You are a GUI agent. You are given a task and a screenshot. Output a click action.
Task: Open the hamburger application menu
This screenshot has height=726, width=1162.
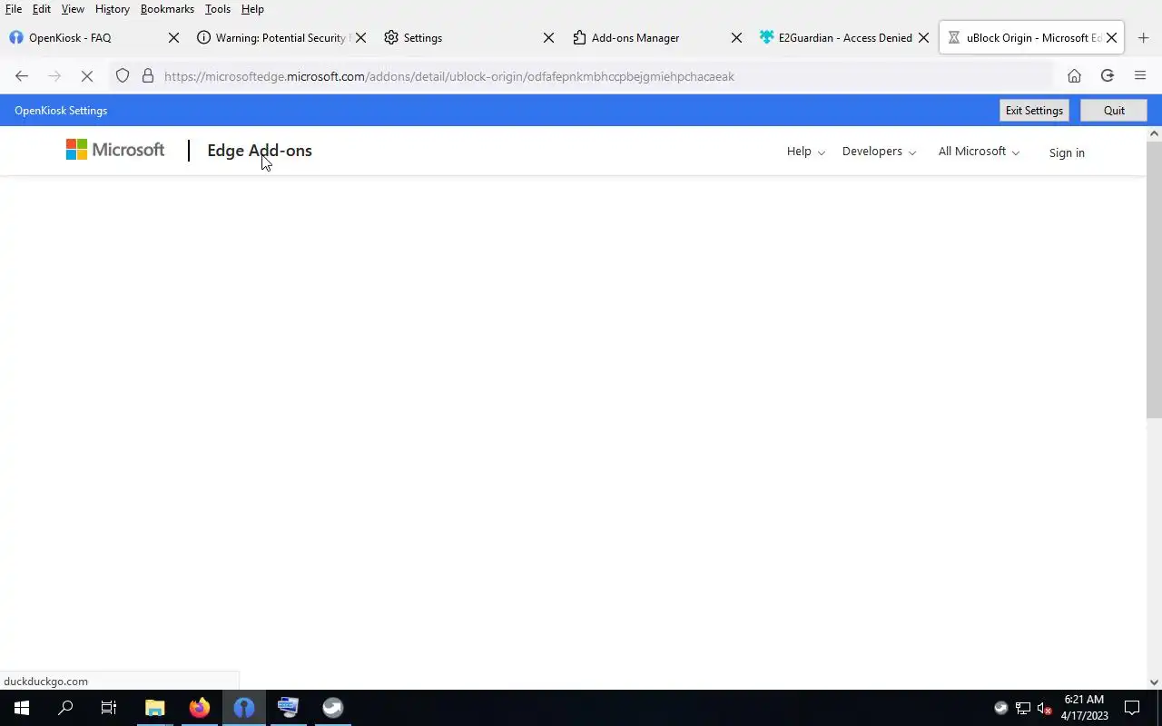[1140, 76]
